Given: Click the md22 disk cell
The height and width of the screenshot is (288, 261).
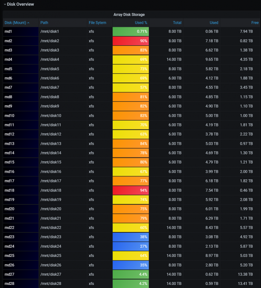Looking at the screenshot, I should (x=21, y=228).
